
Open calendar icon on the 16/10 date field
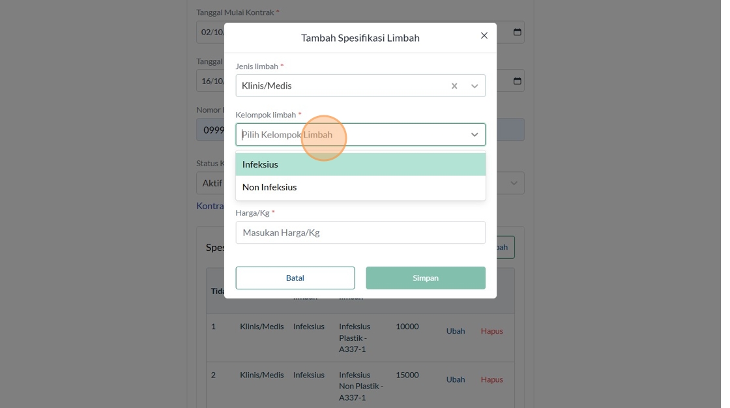(518, 81)
